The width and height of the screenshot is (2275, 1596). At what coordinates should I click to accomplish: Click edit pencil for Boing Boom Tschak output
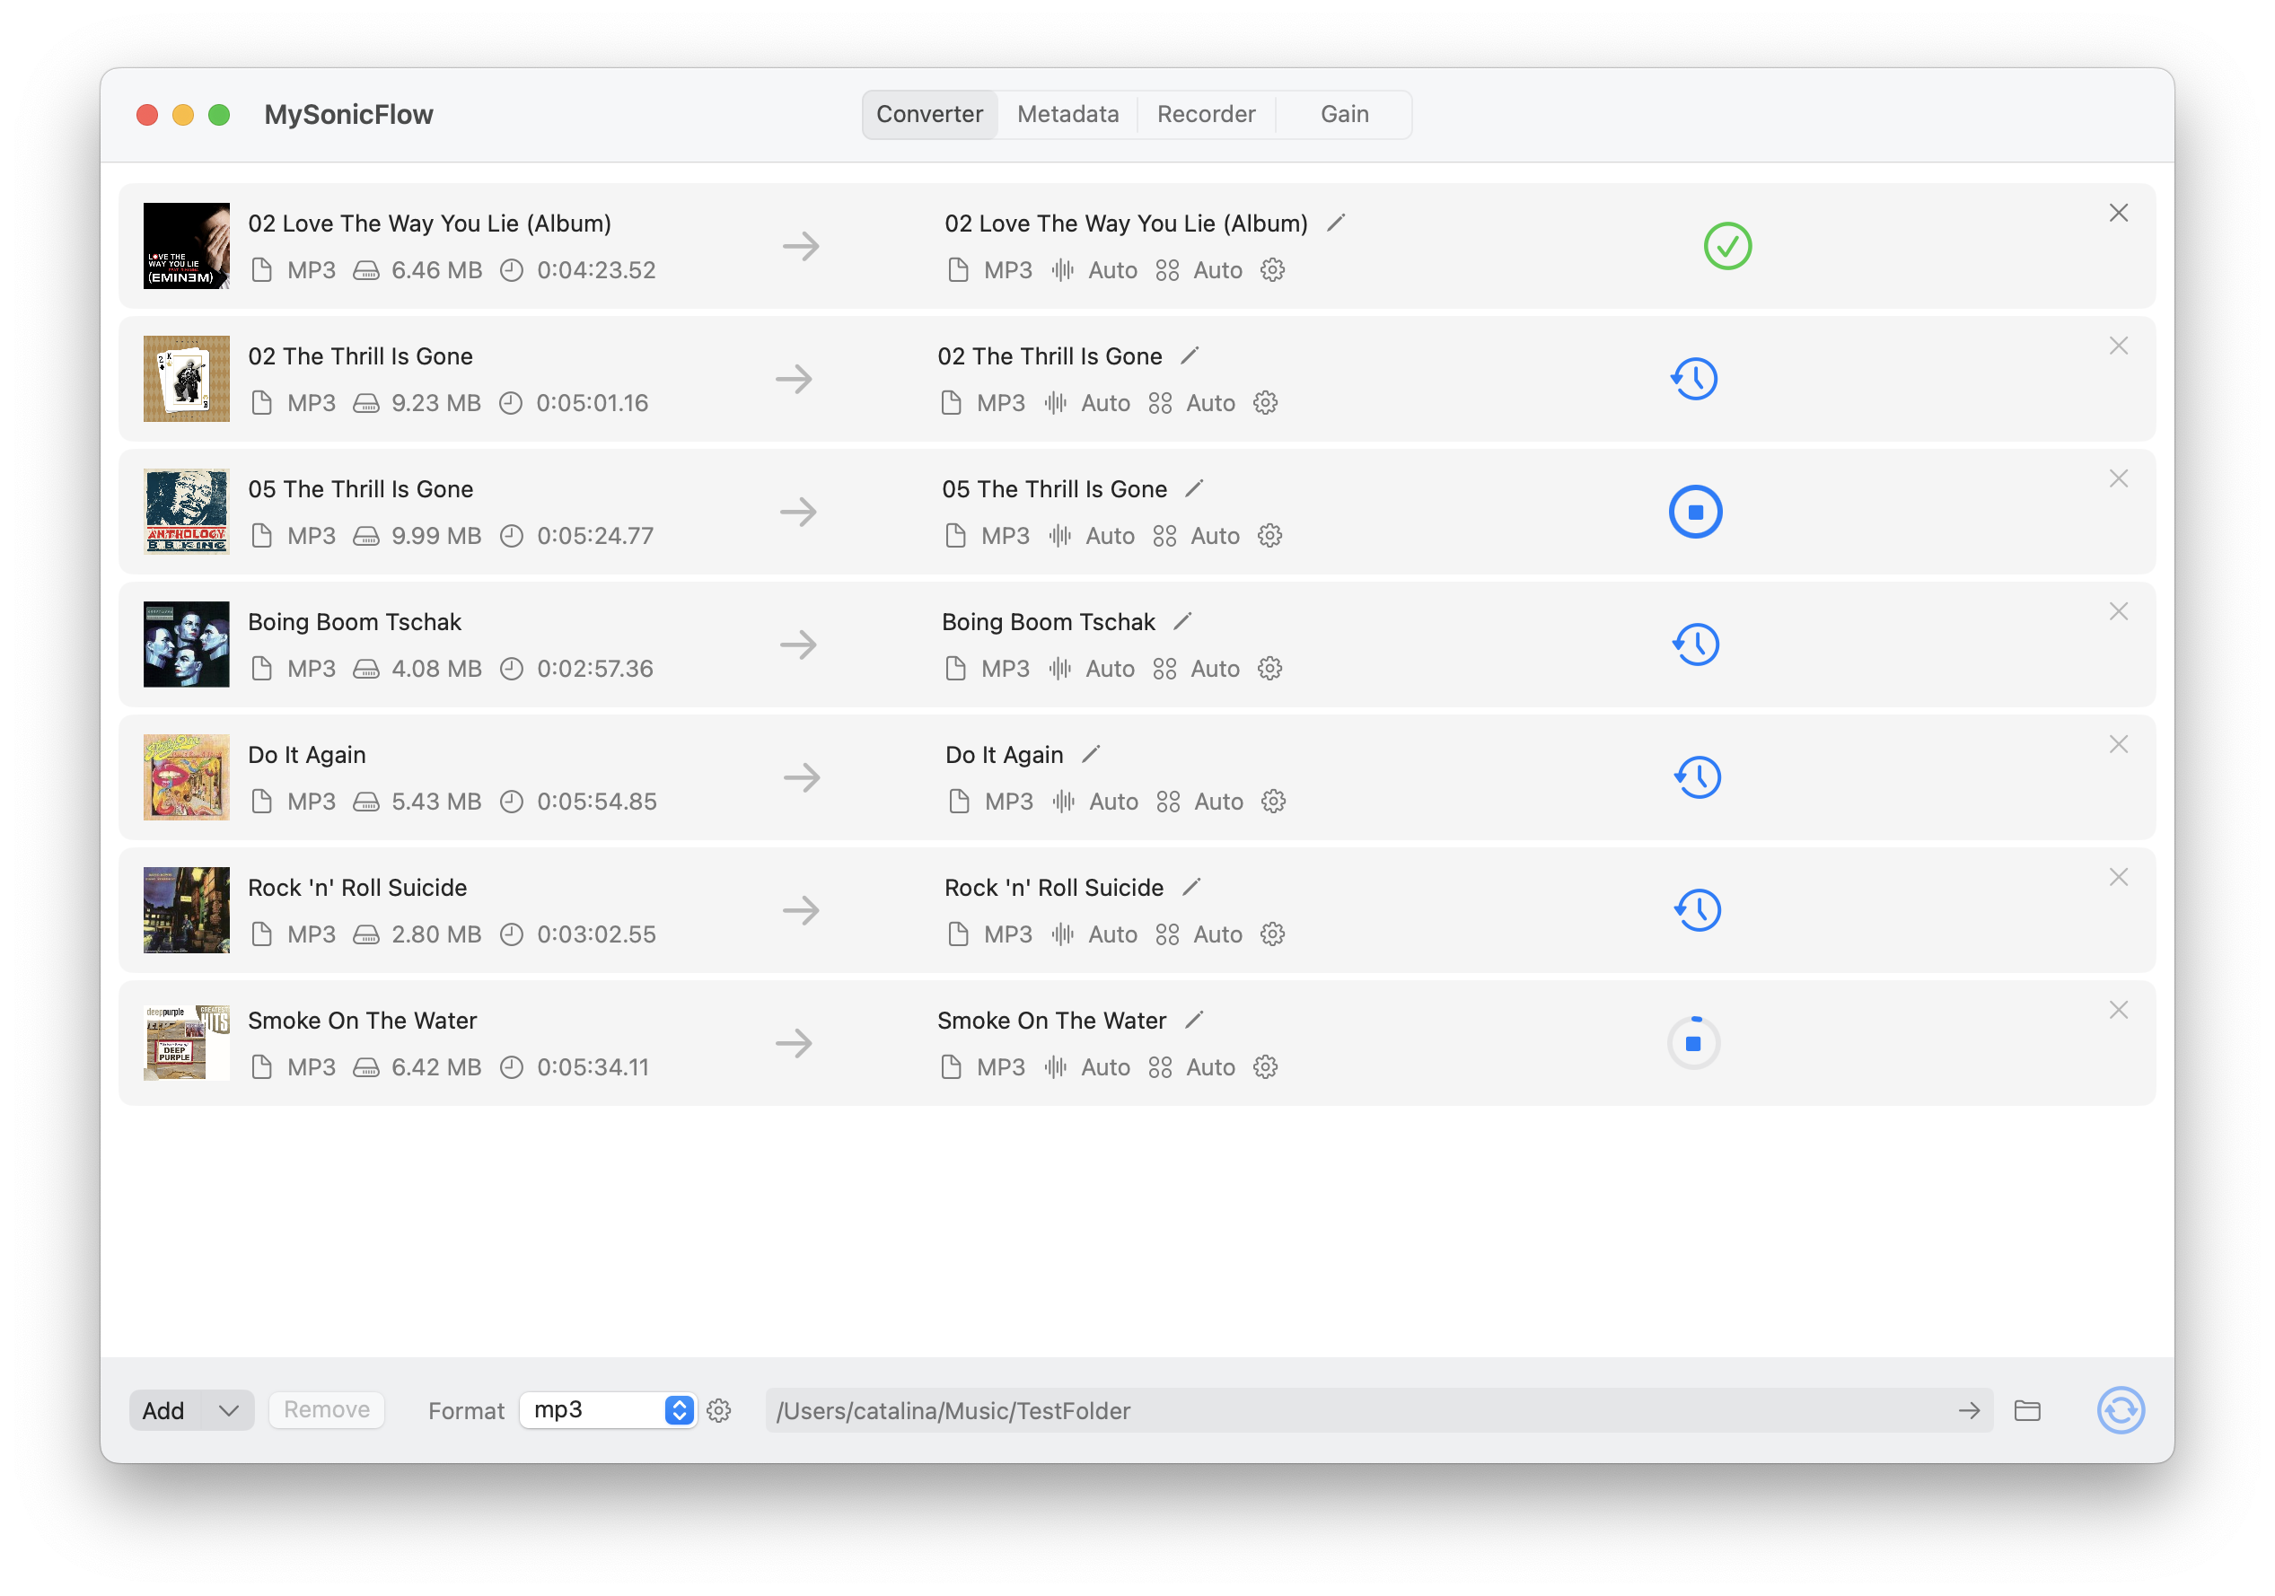tap(1183, 621)
